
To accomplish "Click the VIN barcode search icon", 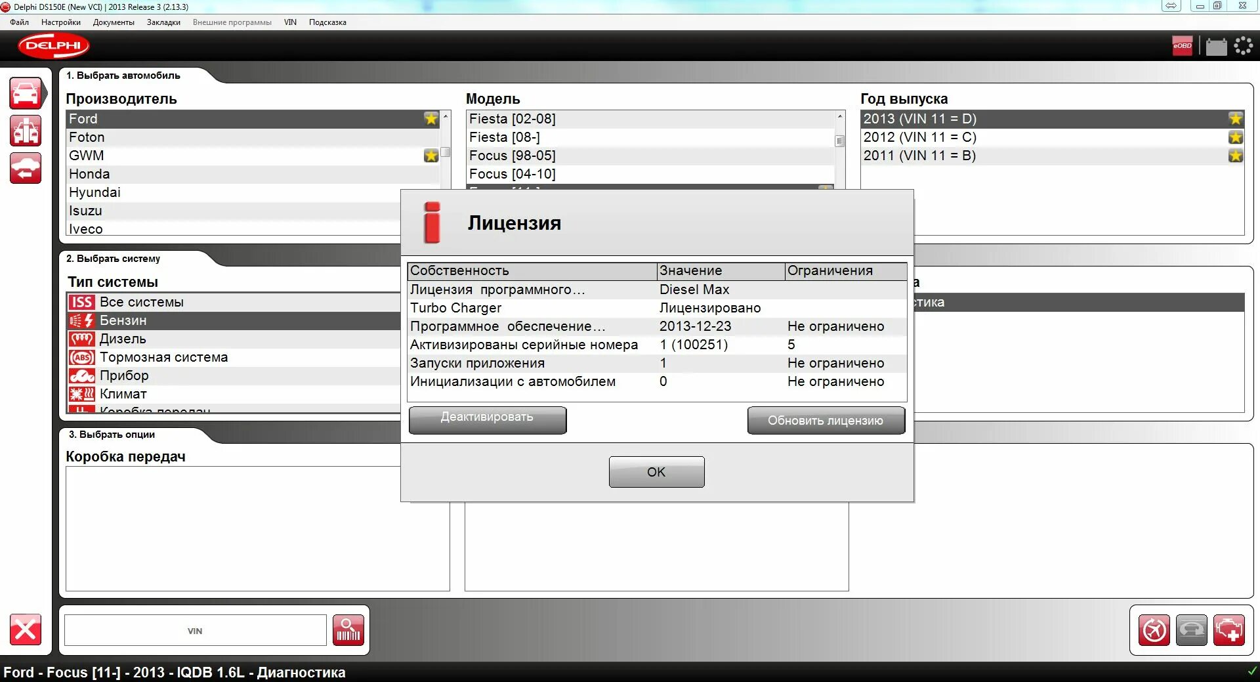I will pos(348,630).
